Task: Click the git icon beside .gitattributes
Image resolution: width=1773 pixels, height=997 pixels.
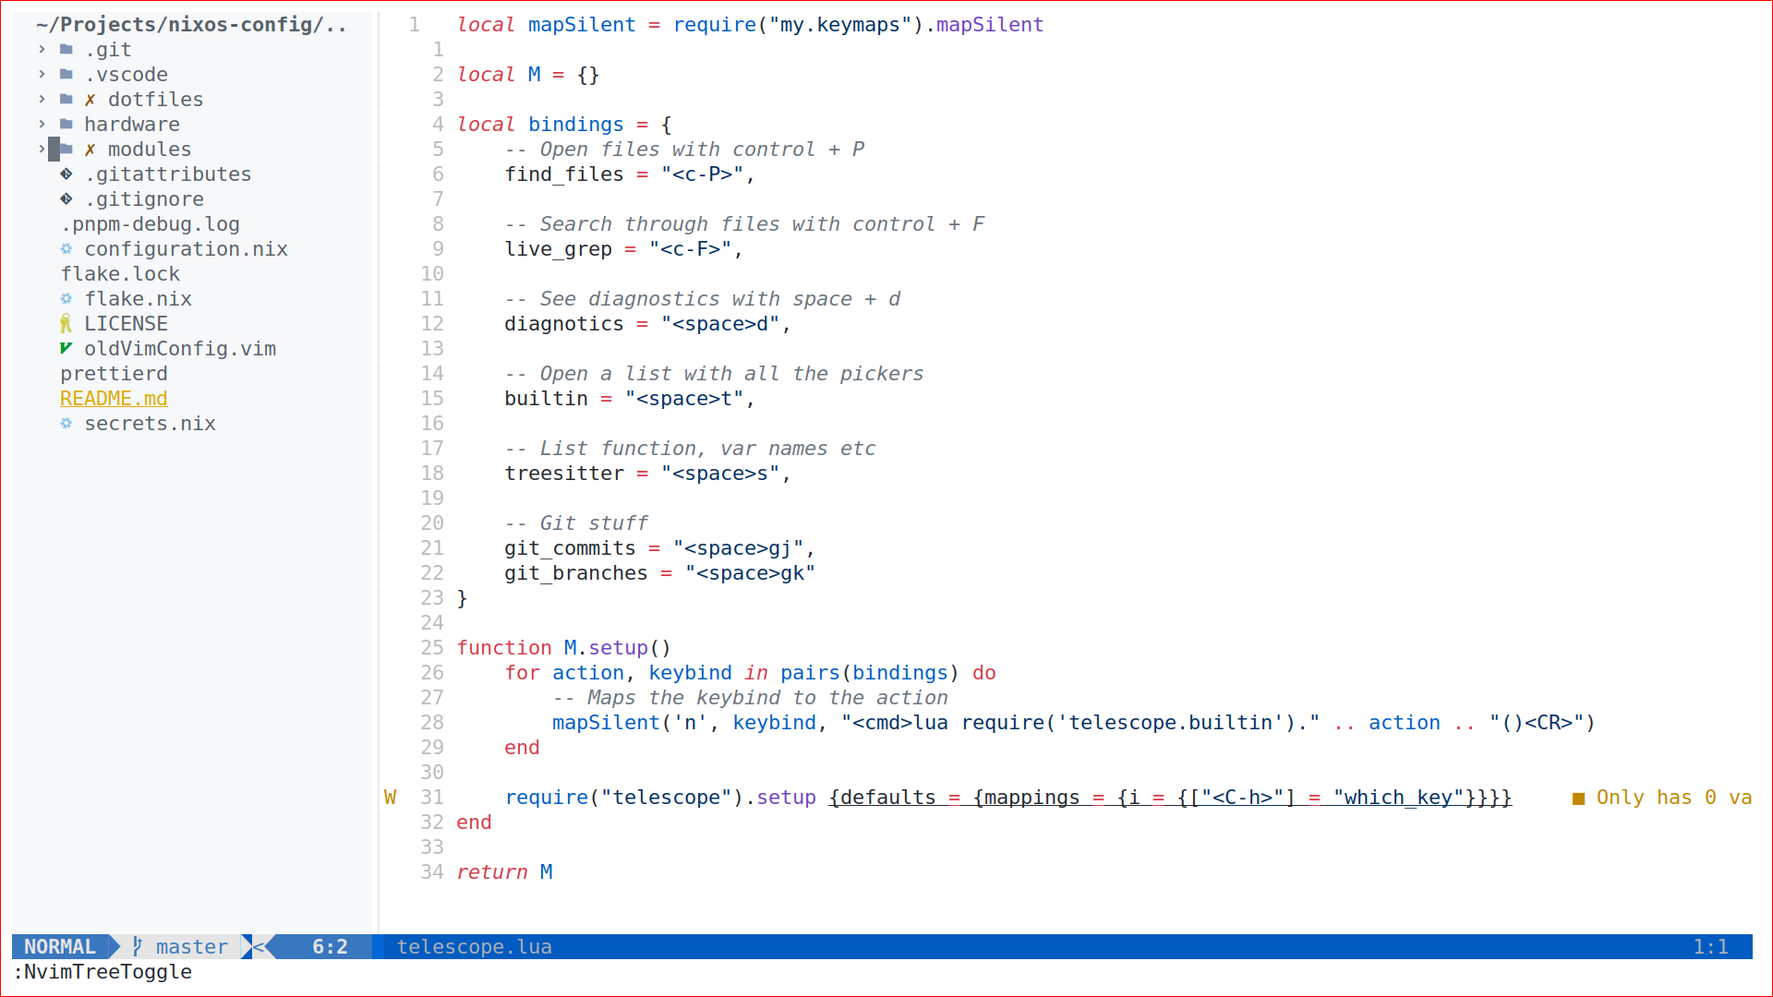Action: (66, 174)
